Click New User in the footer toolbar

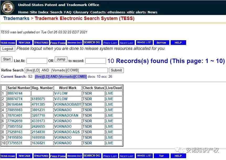pos(24,156)
